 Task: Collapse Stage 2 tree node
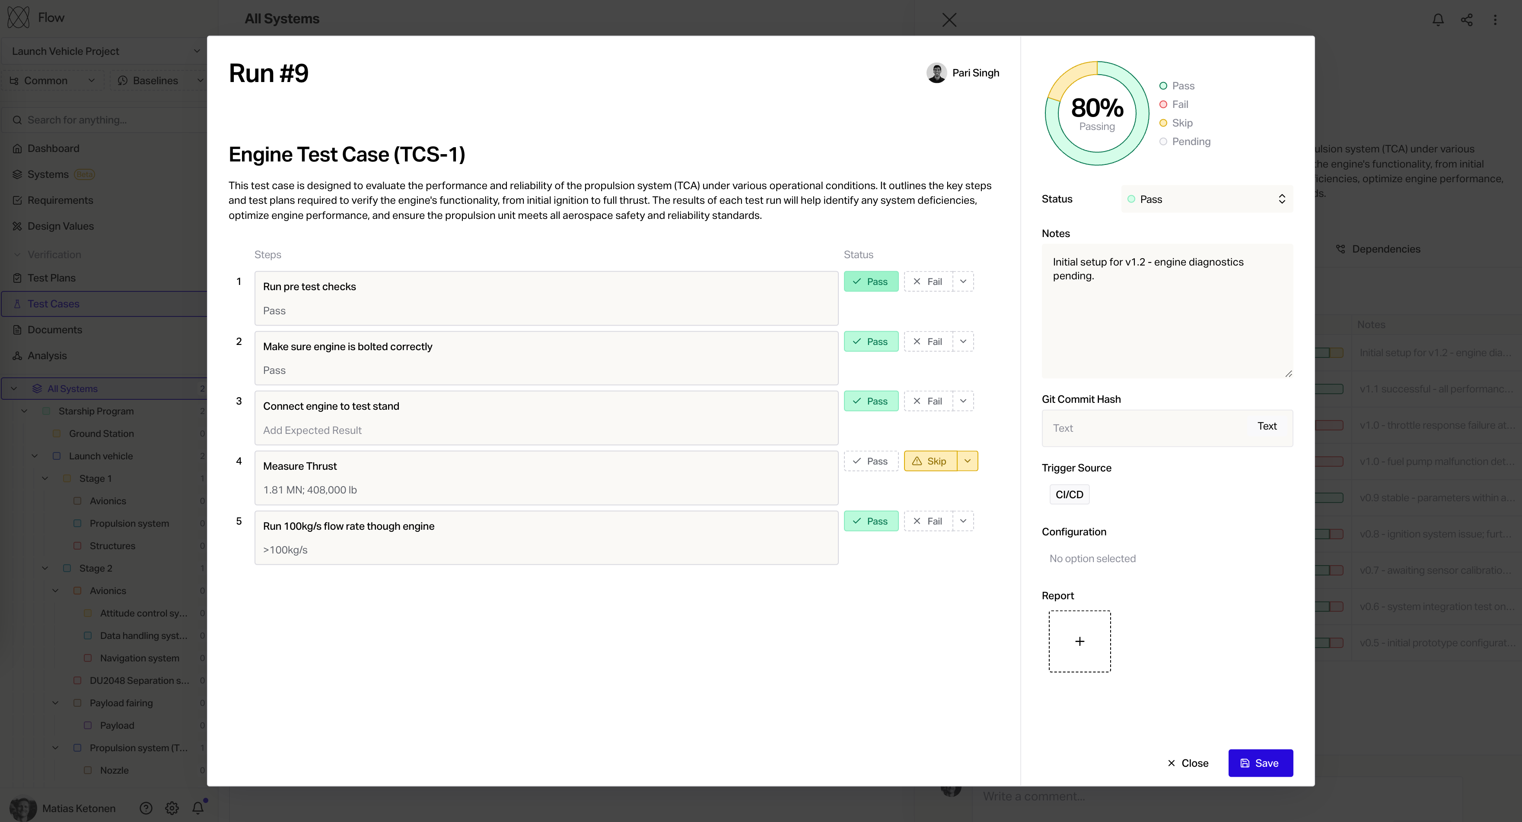tap(45, 568)
